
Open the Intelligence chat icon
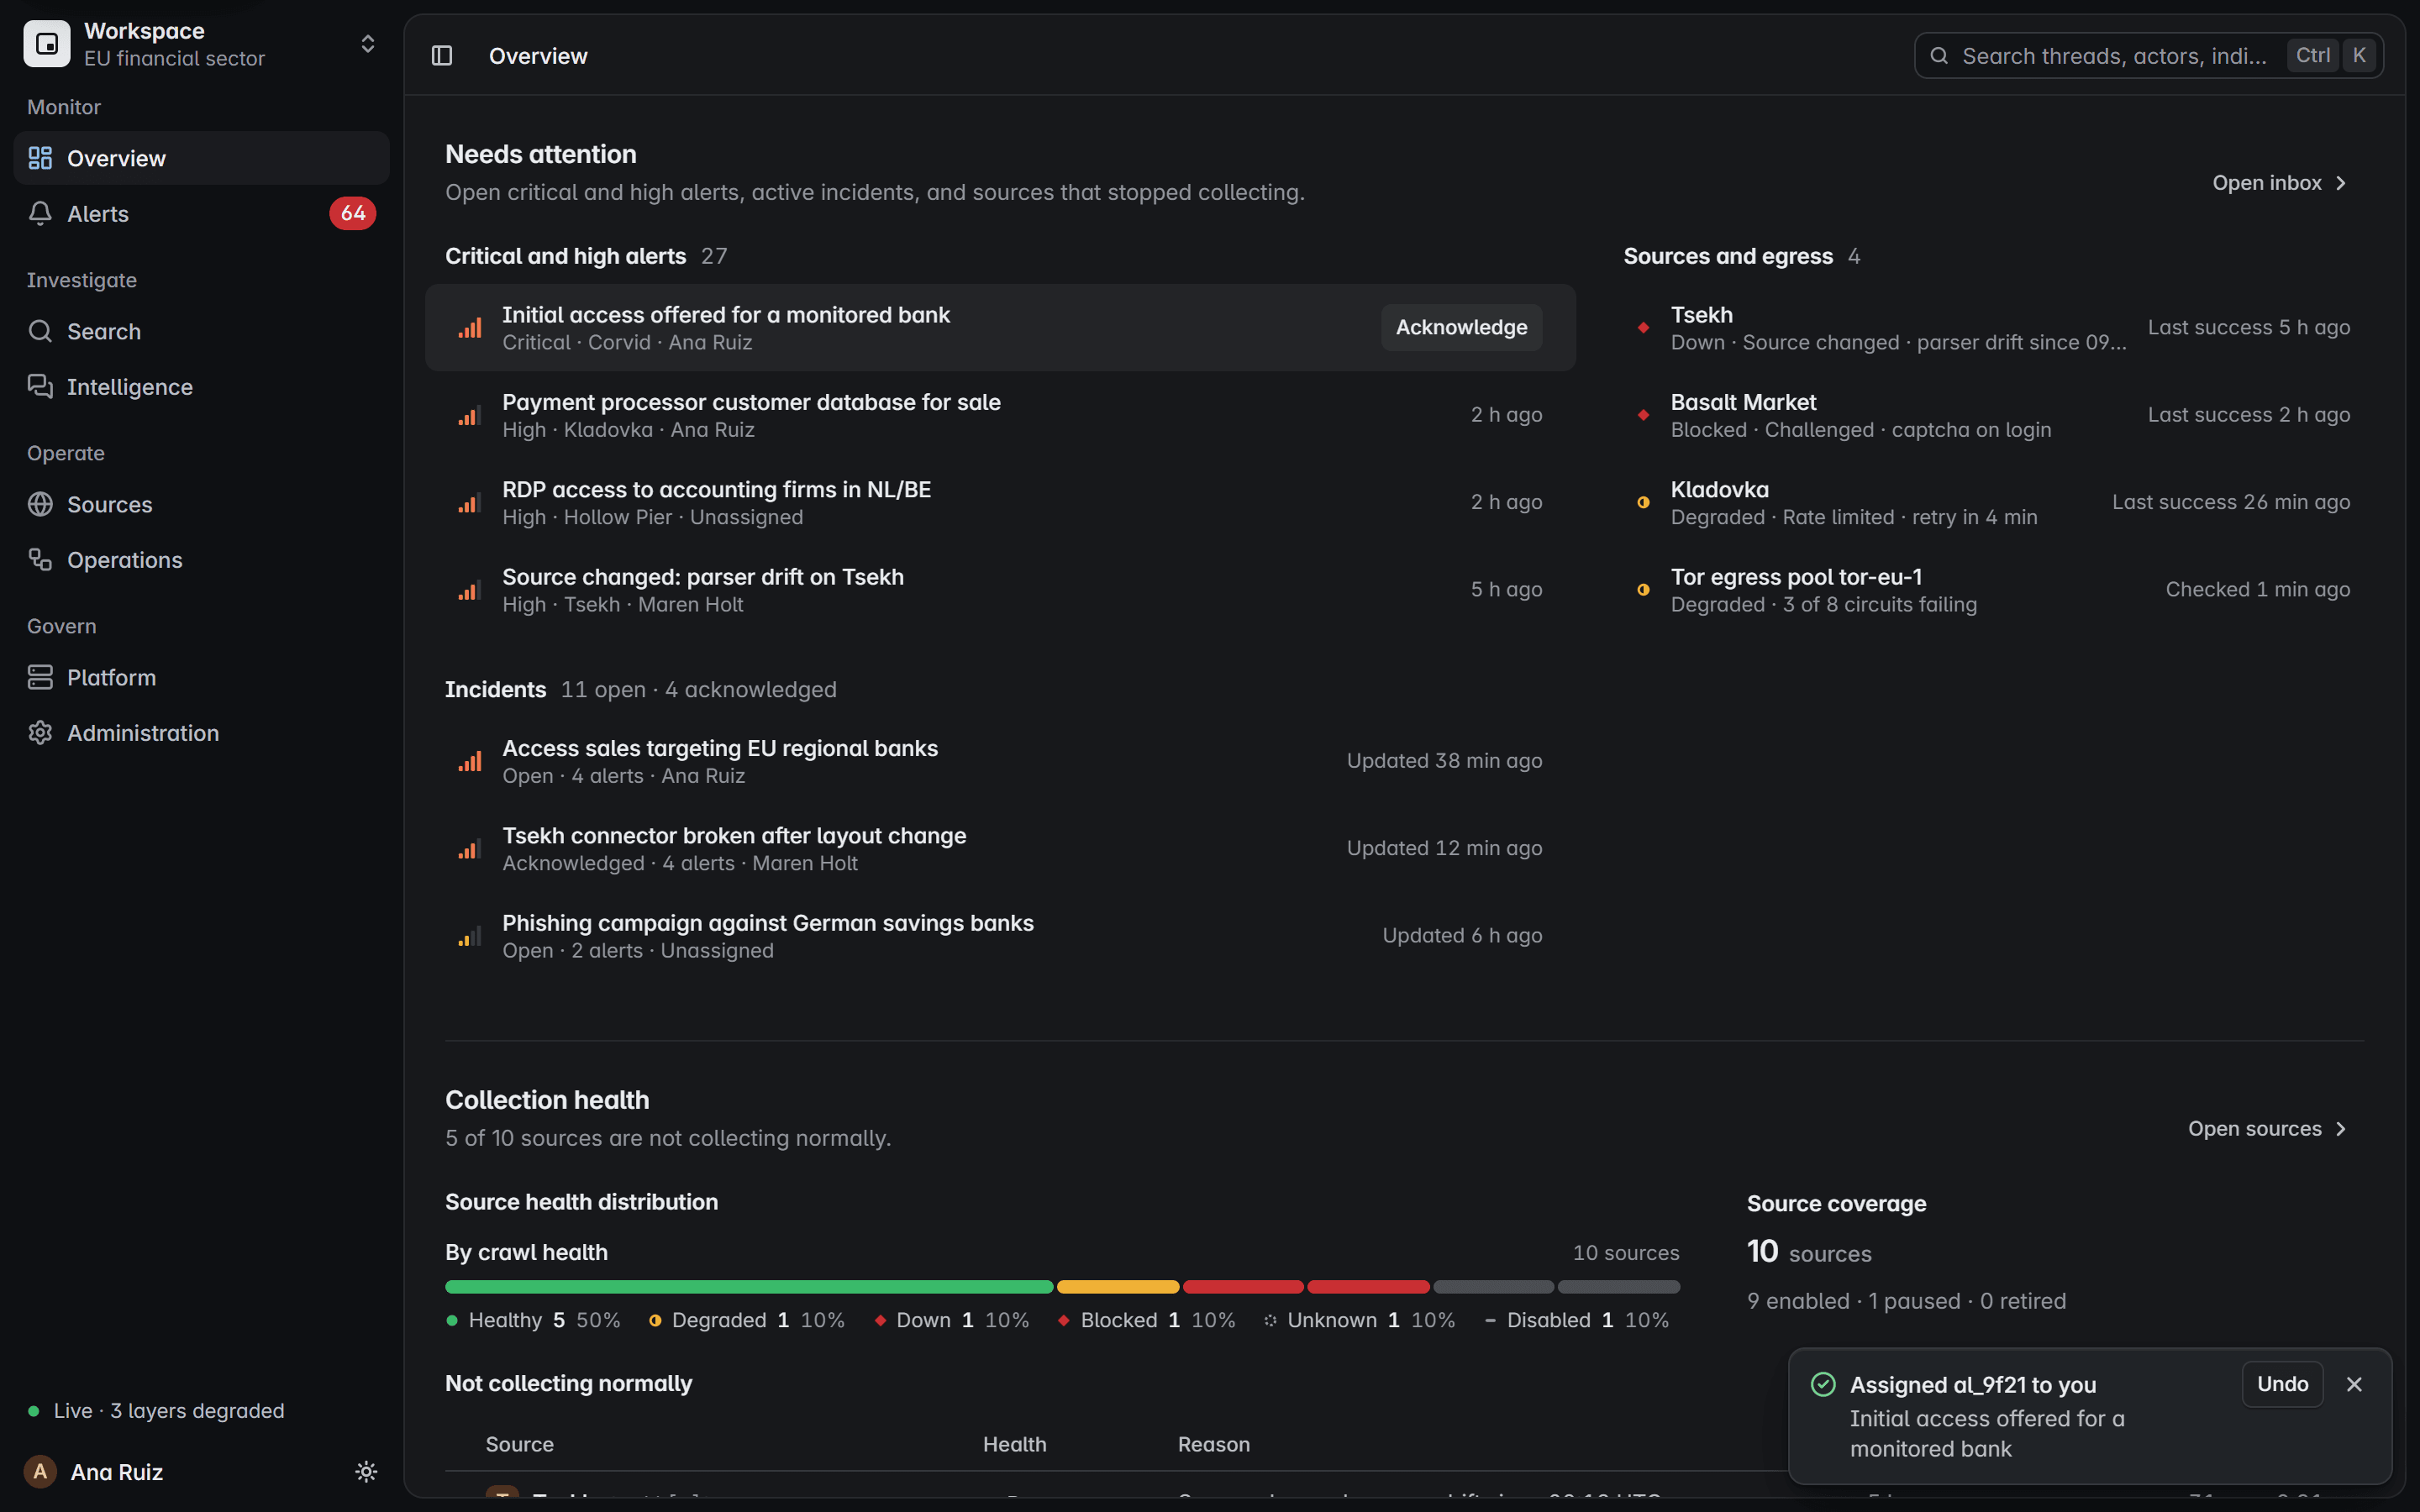[x=40, y=386]
